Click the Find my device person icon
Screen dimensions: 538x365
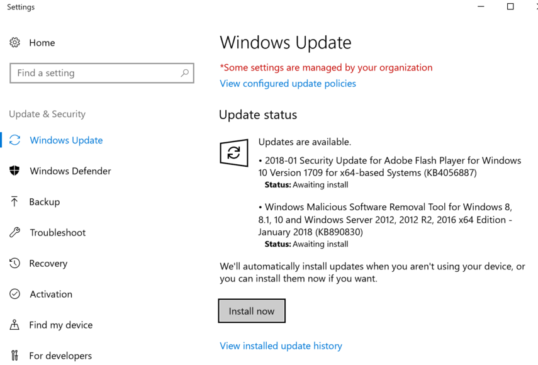[x=14, y=325]
